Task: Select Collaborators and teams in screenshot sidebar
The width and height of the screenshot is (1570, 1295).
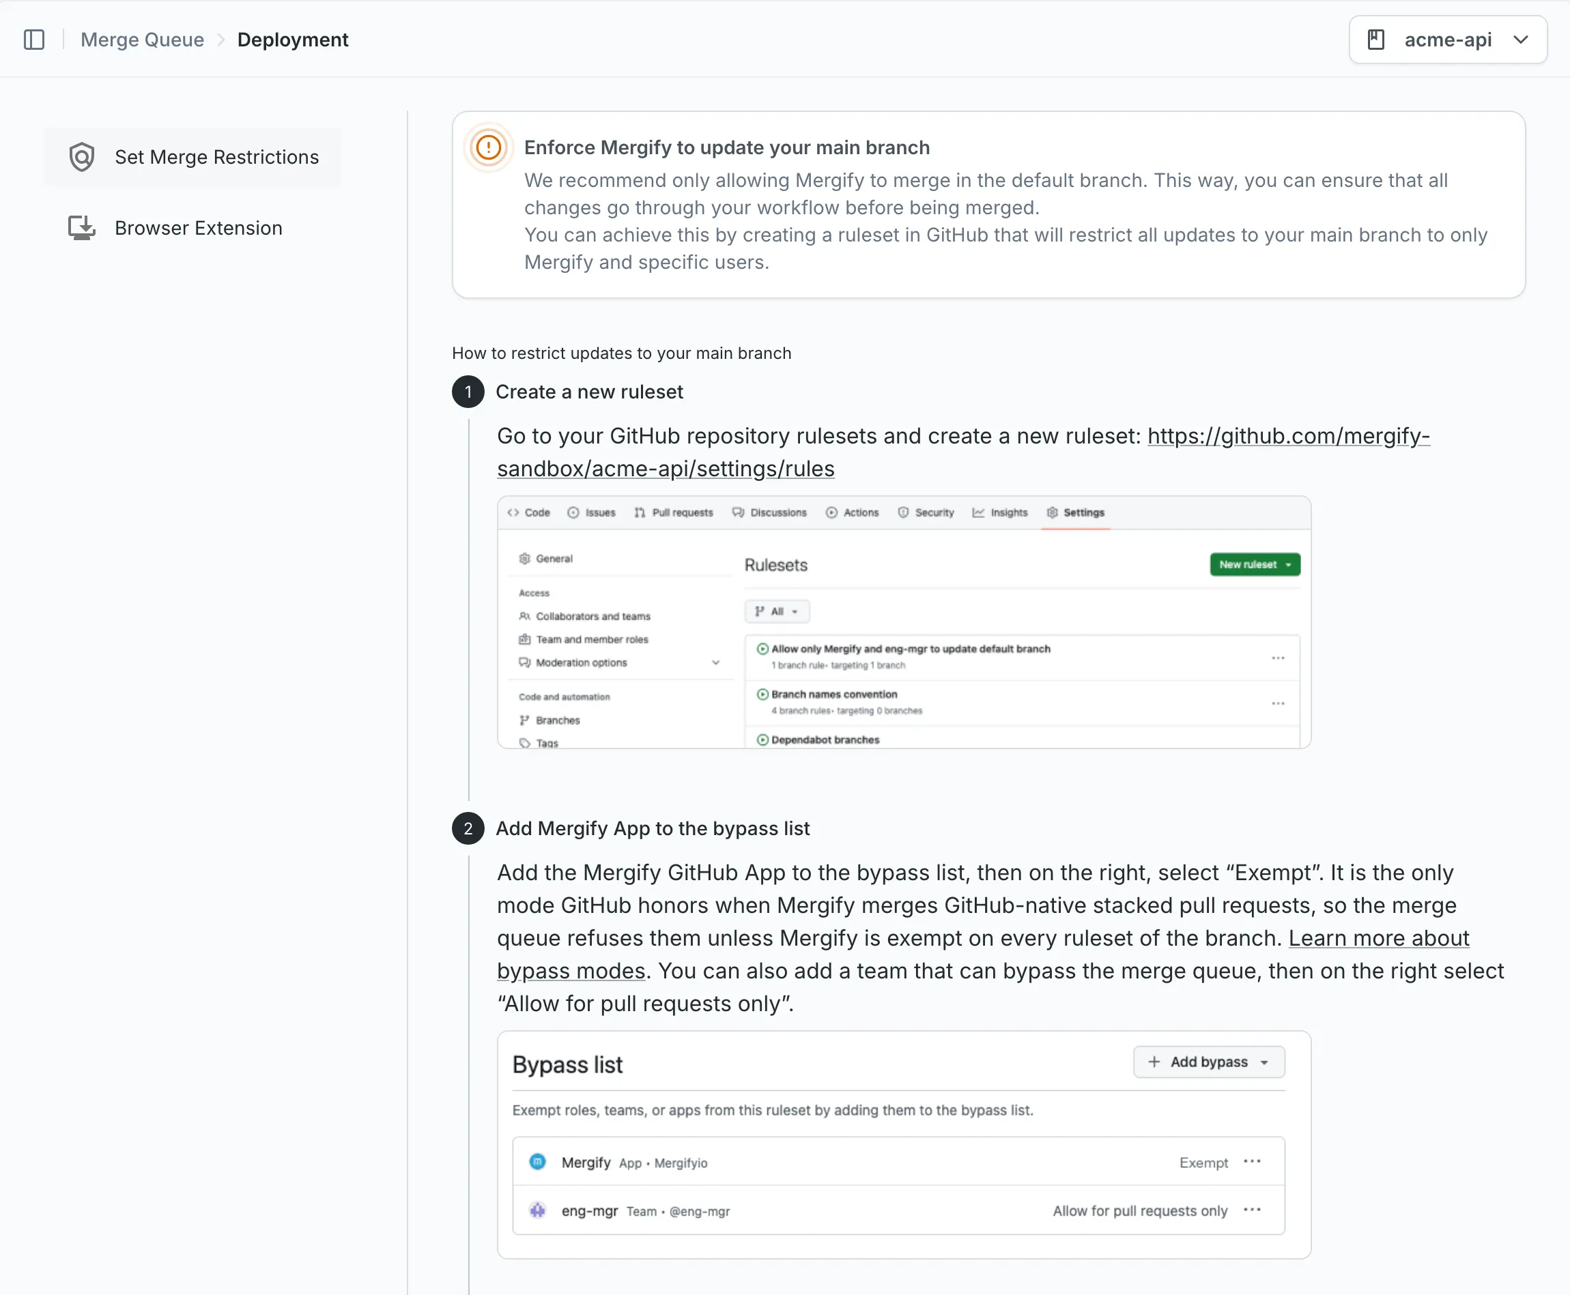Action: click(584, 616)
